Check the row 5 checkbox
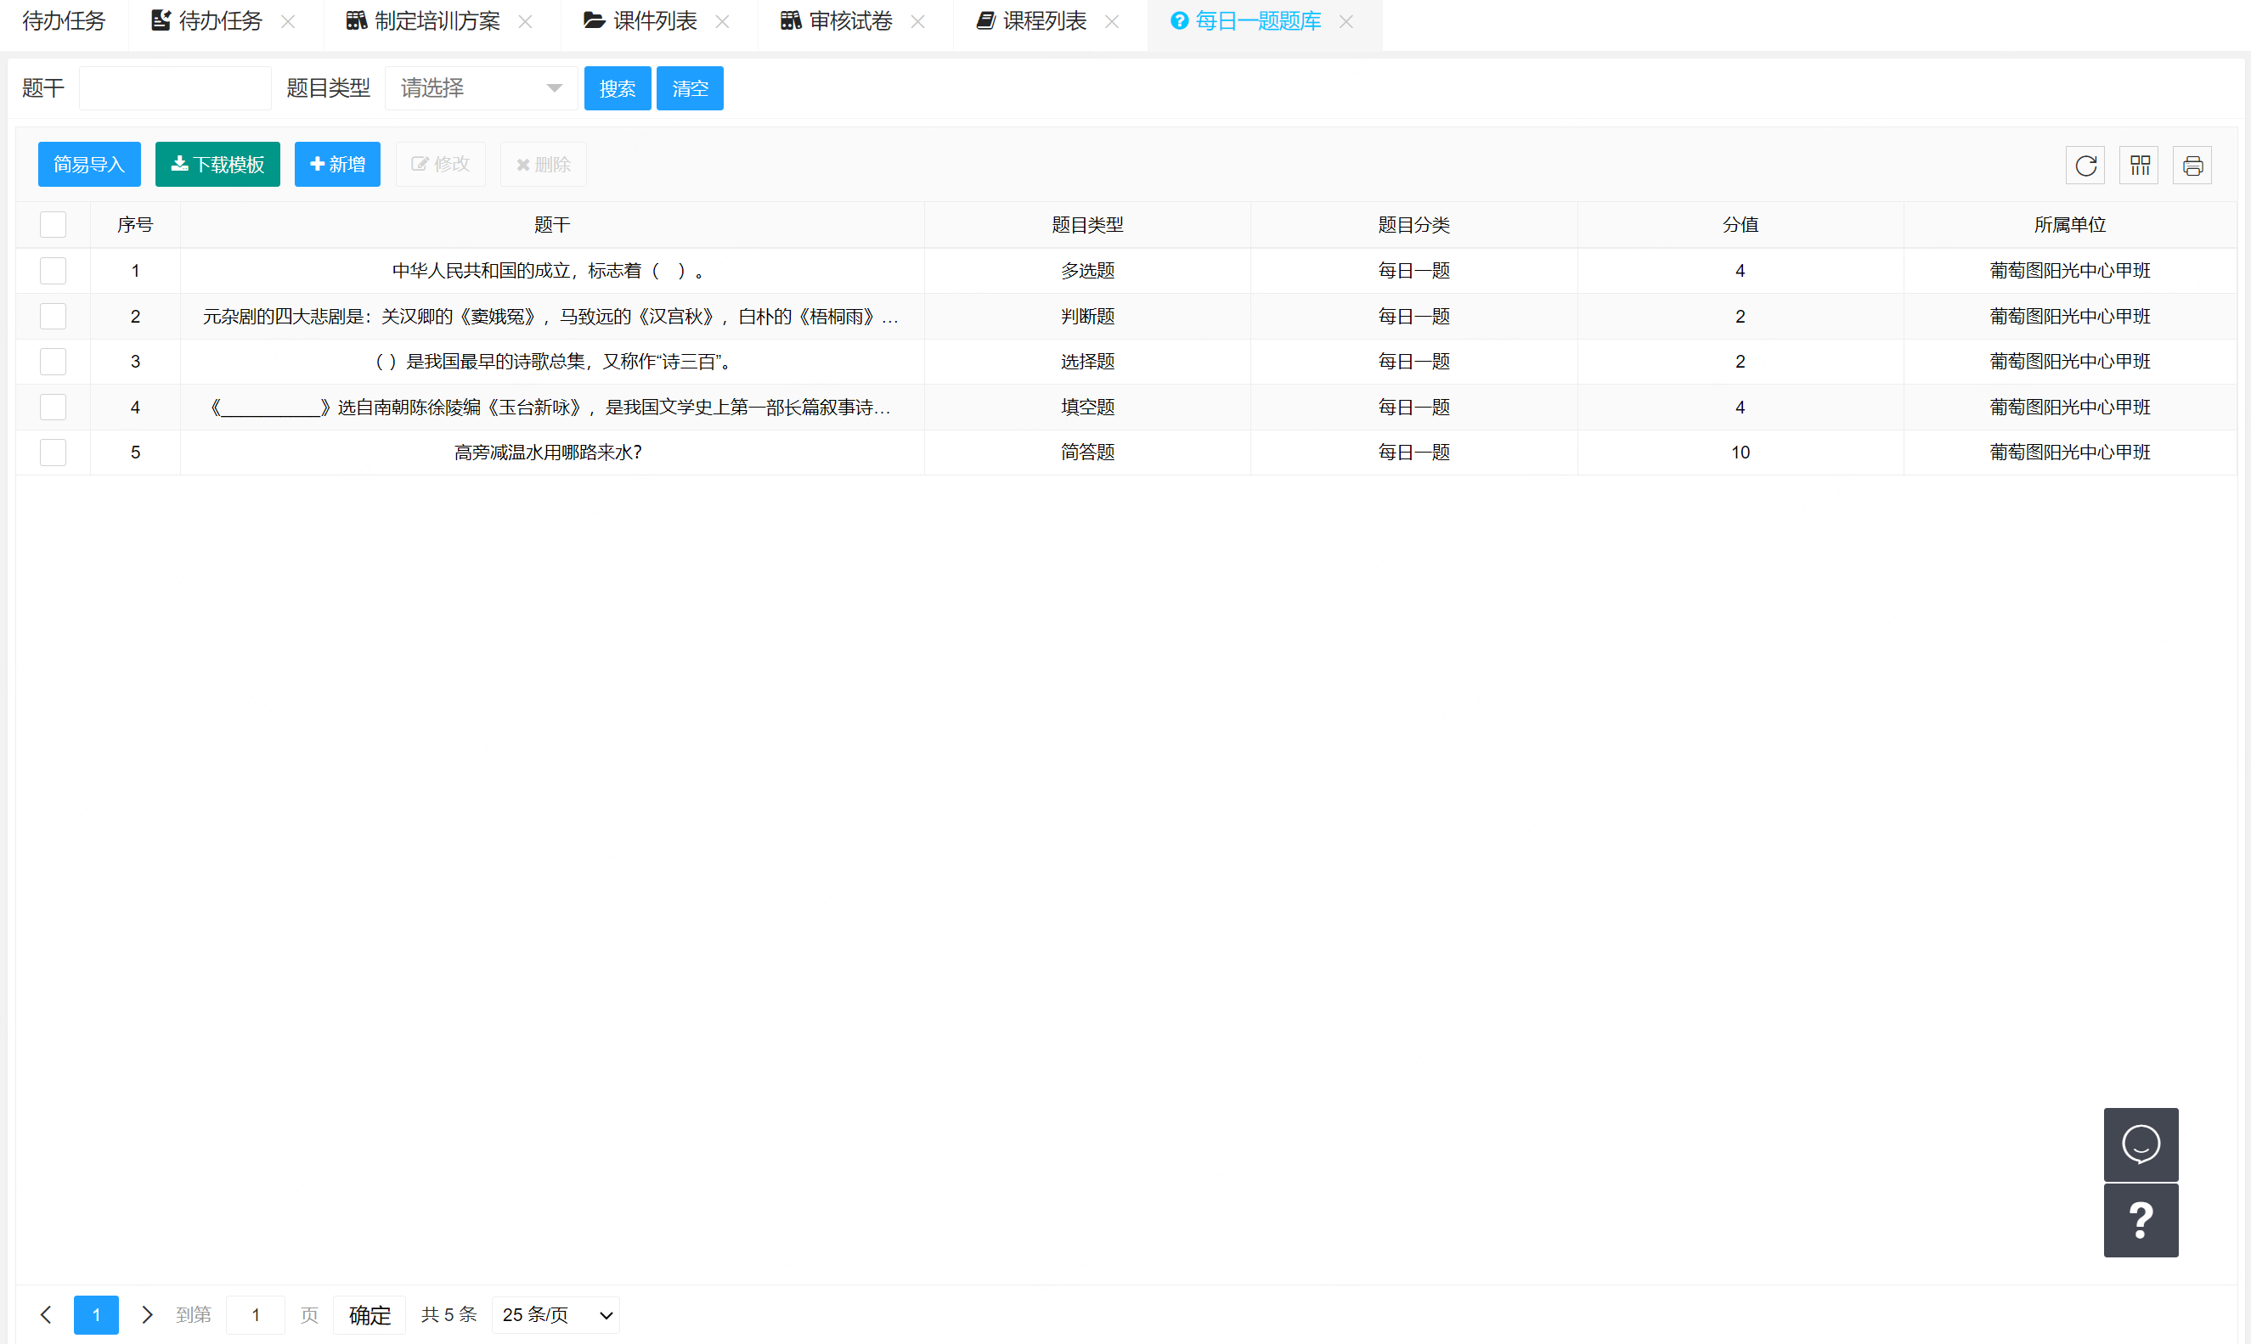This screenshot has height=1344, width=2251. [54, 452]
